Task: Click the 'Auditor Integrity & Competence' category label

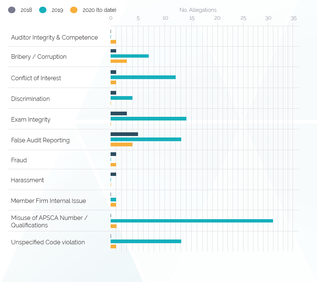Action: pos(54,37)
